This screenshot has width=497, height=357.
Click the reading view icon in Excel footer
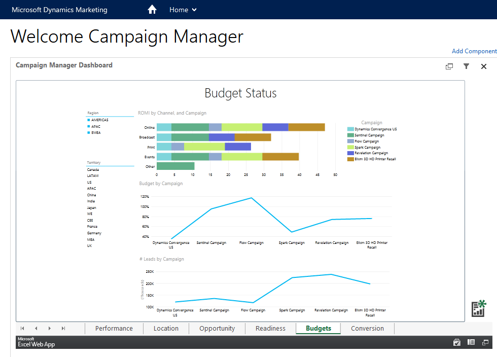click(471, 342)
